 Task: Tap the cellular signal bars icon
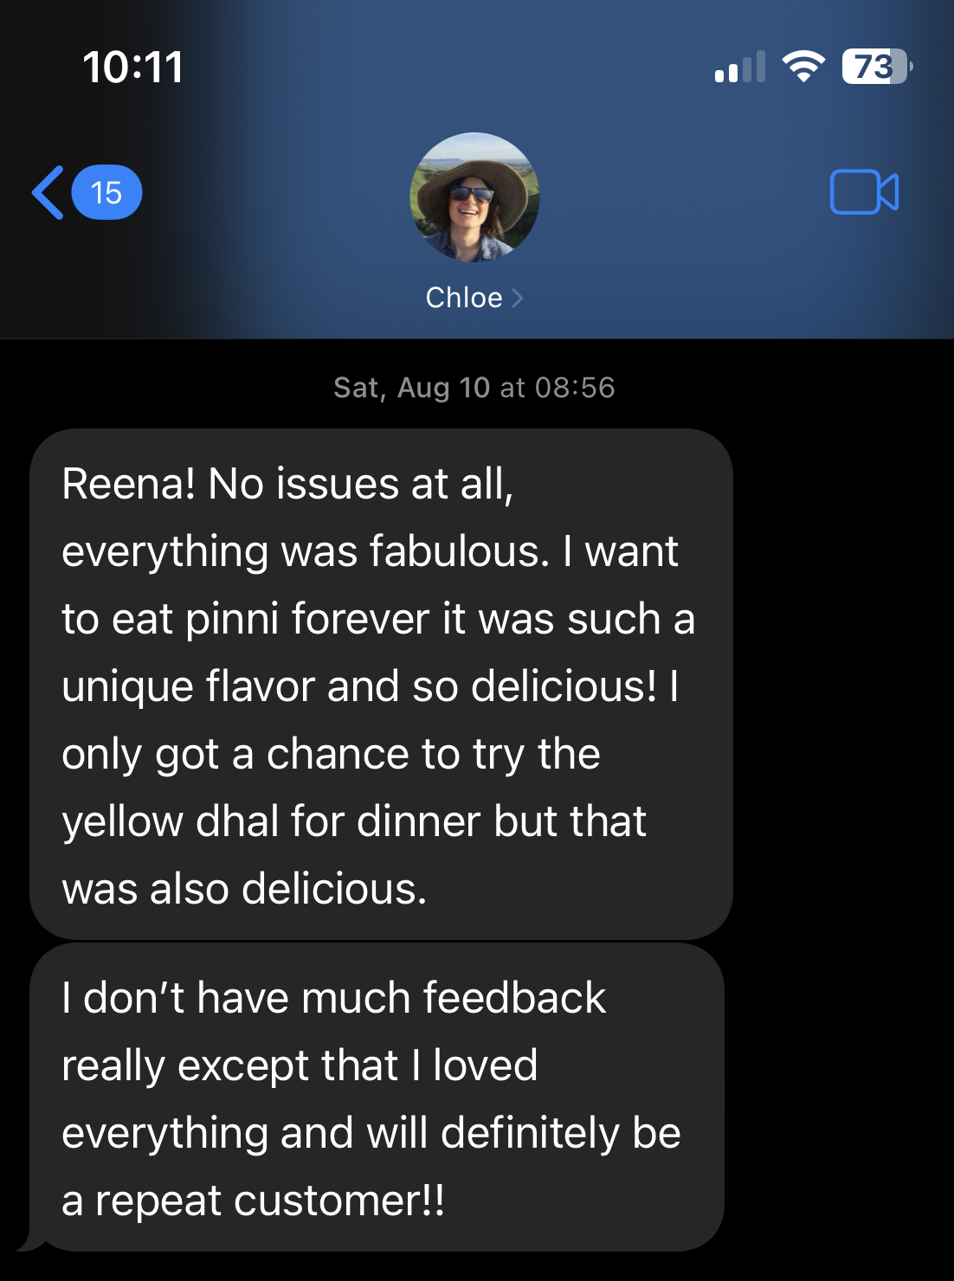click(x=740, y=67)
